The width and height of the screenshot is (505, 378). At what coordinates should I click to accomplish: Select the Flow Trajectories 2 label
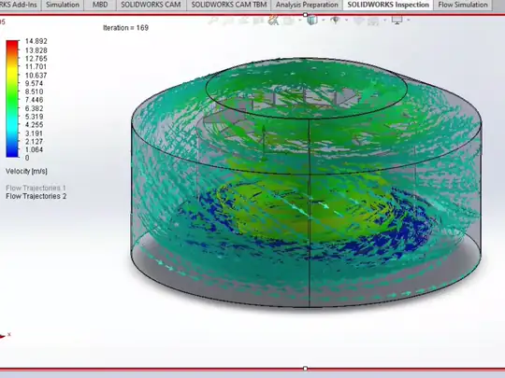(x=36, y=196)
